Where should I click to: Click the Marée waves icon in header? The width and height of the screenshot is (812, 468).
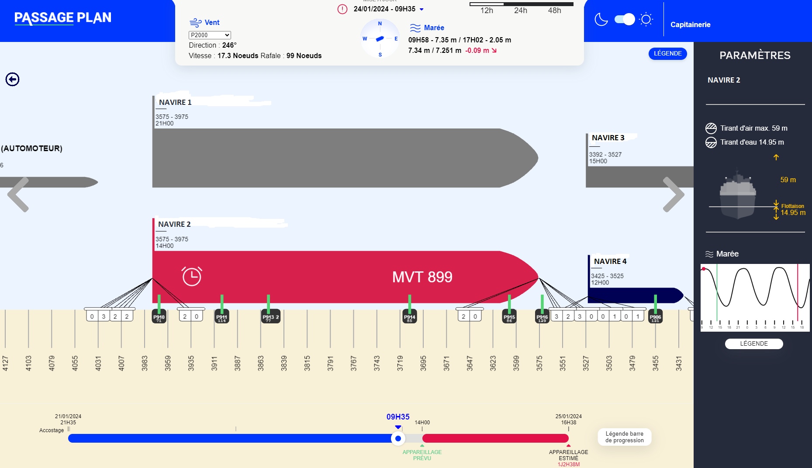(x=415, y=28)
